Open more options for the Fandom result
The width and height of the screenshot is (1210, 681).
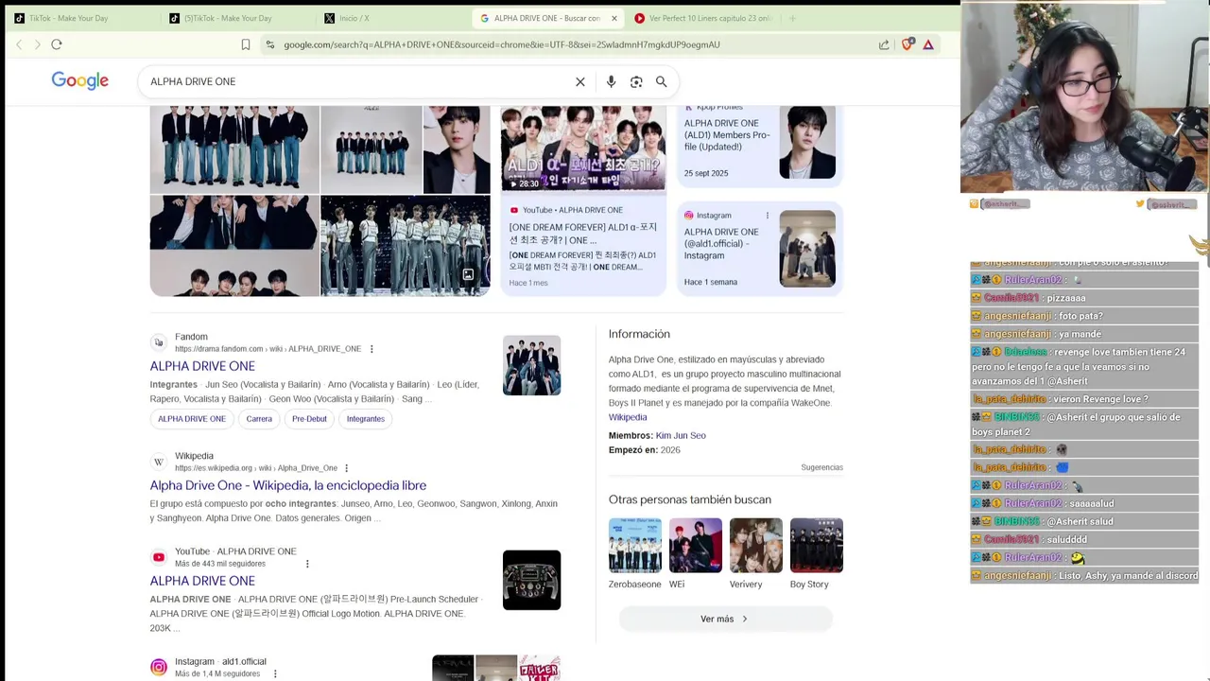(x=372, y=349)
